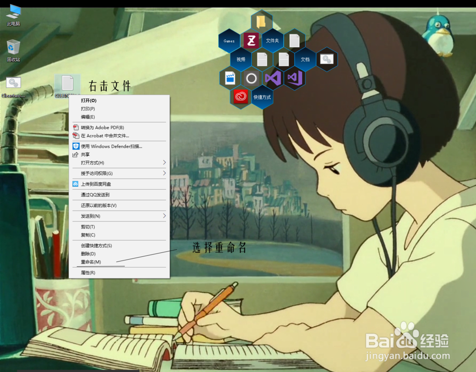The image size is (476, 372).
Task: Open the video clapperboard file hexagon
Action: click(x=230, y=78)
